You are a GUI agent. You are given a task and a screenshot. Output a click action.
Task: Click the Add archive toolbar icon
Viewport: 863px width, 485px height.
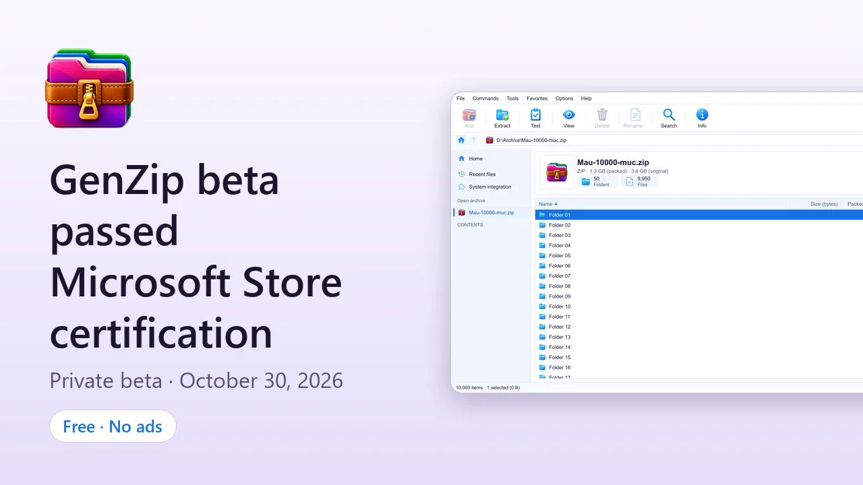pos(469,115)
